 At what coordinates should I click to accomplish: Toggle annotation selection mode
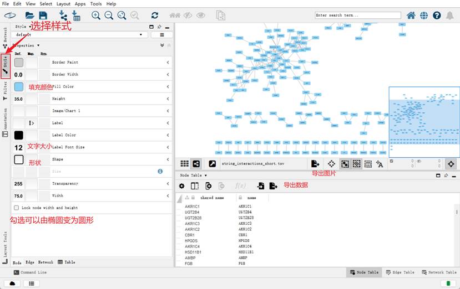tap(368, 164)
